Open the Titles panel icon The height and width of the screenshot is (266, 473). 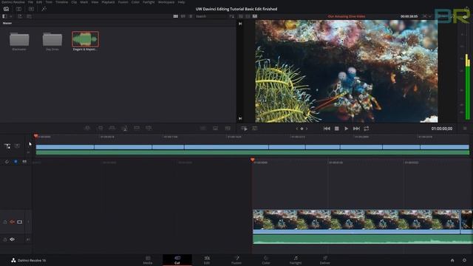(x=31, y=9)
